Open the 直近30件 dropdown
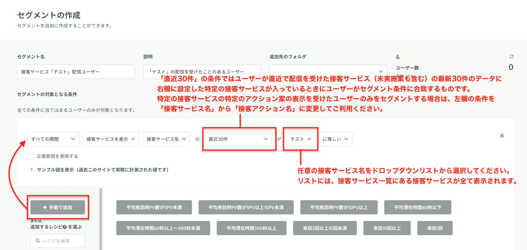 238,139
